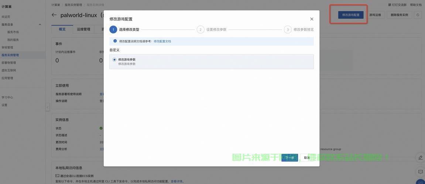
Task: Open 服务市场 in the sidebar
Action: point(13,32)
